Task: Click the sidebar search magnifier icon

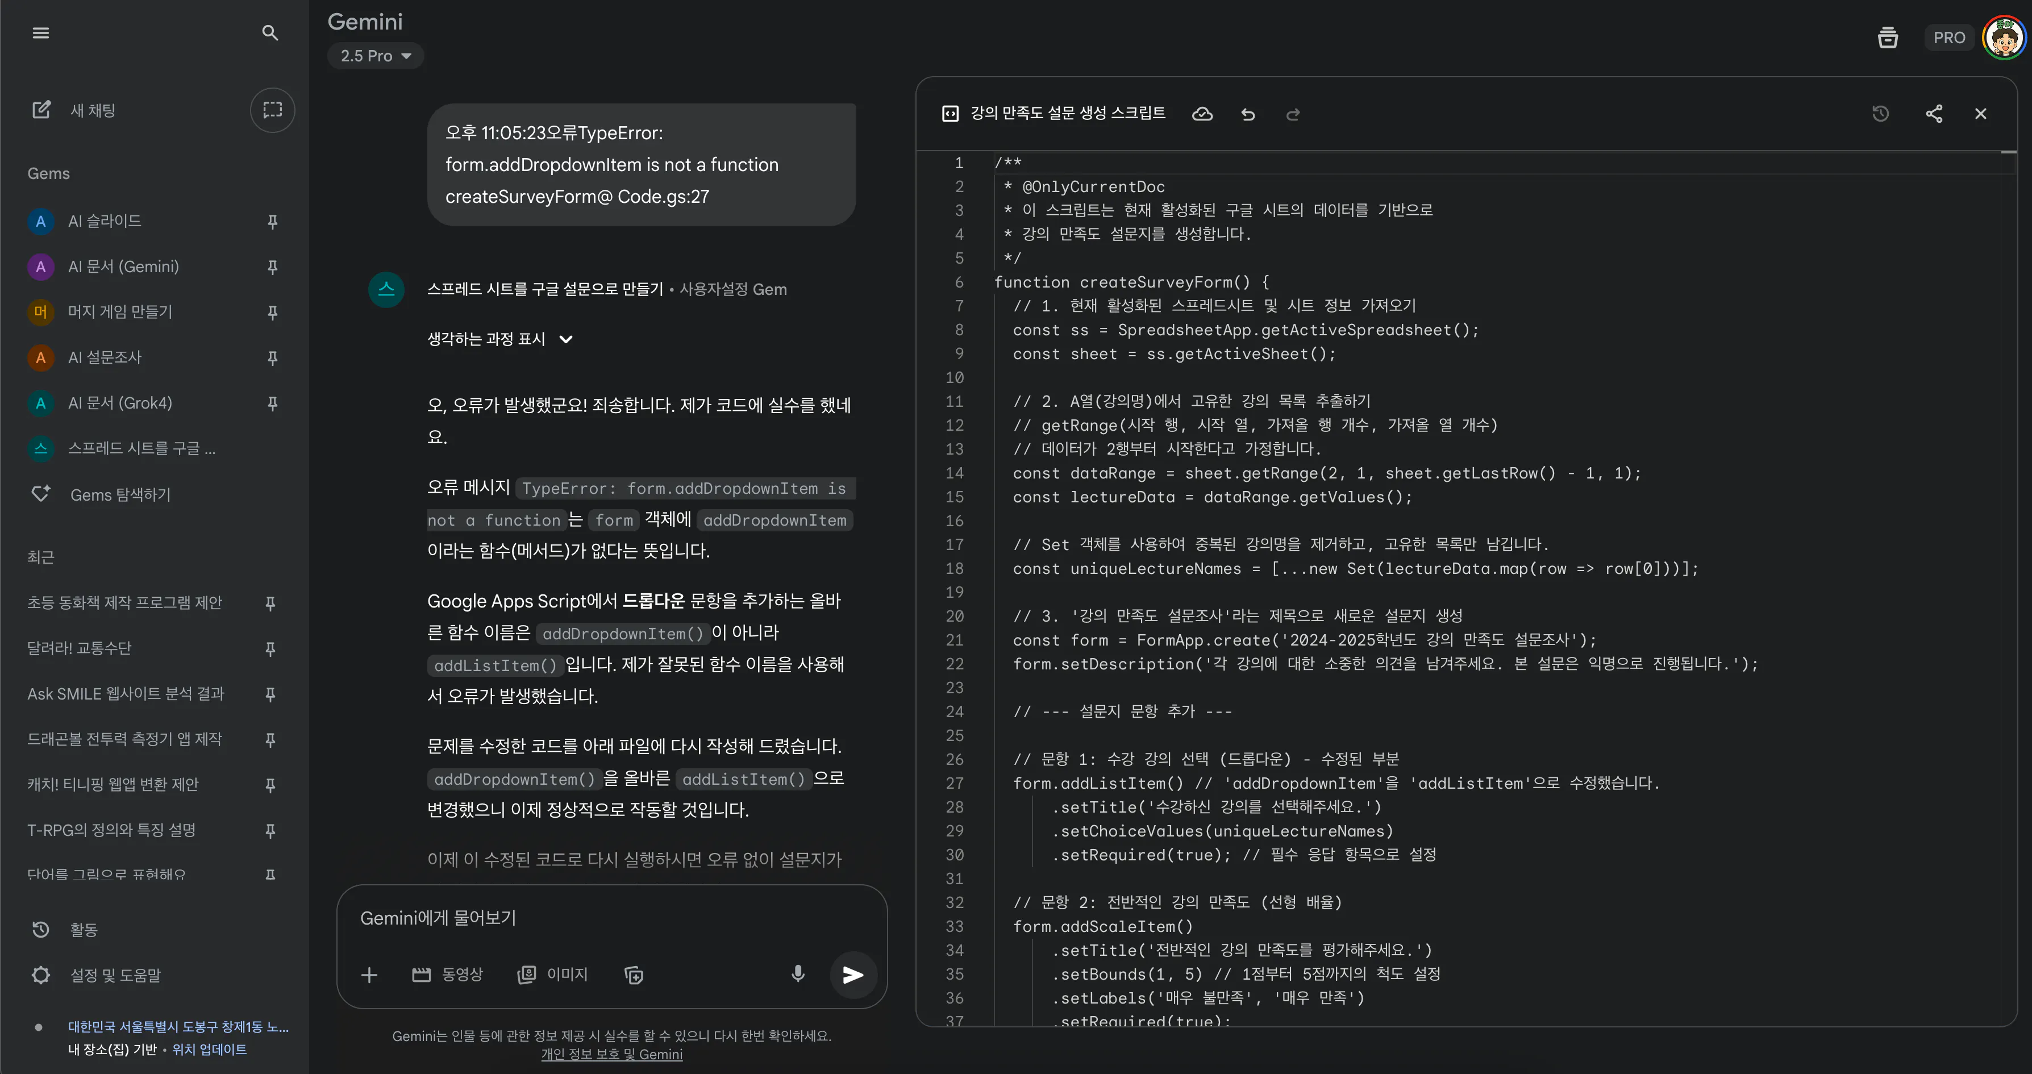Action: [270, 32]
